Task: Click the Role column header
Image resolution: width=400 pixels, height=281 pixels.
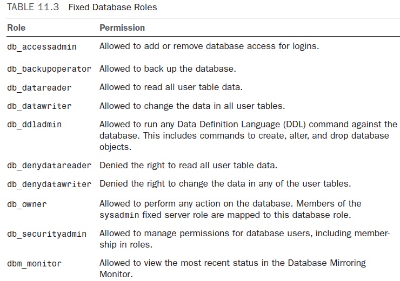Action: (16, 28)
